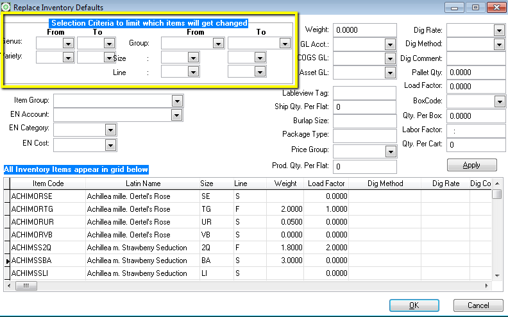Expand the Item Group dropdown

pos(177,101)
